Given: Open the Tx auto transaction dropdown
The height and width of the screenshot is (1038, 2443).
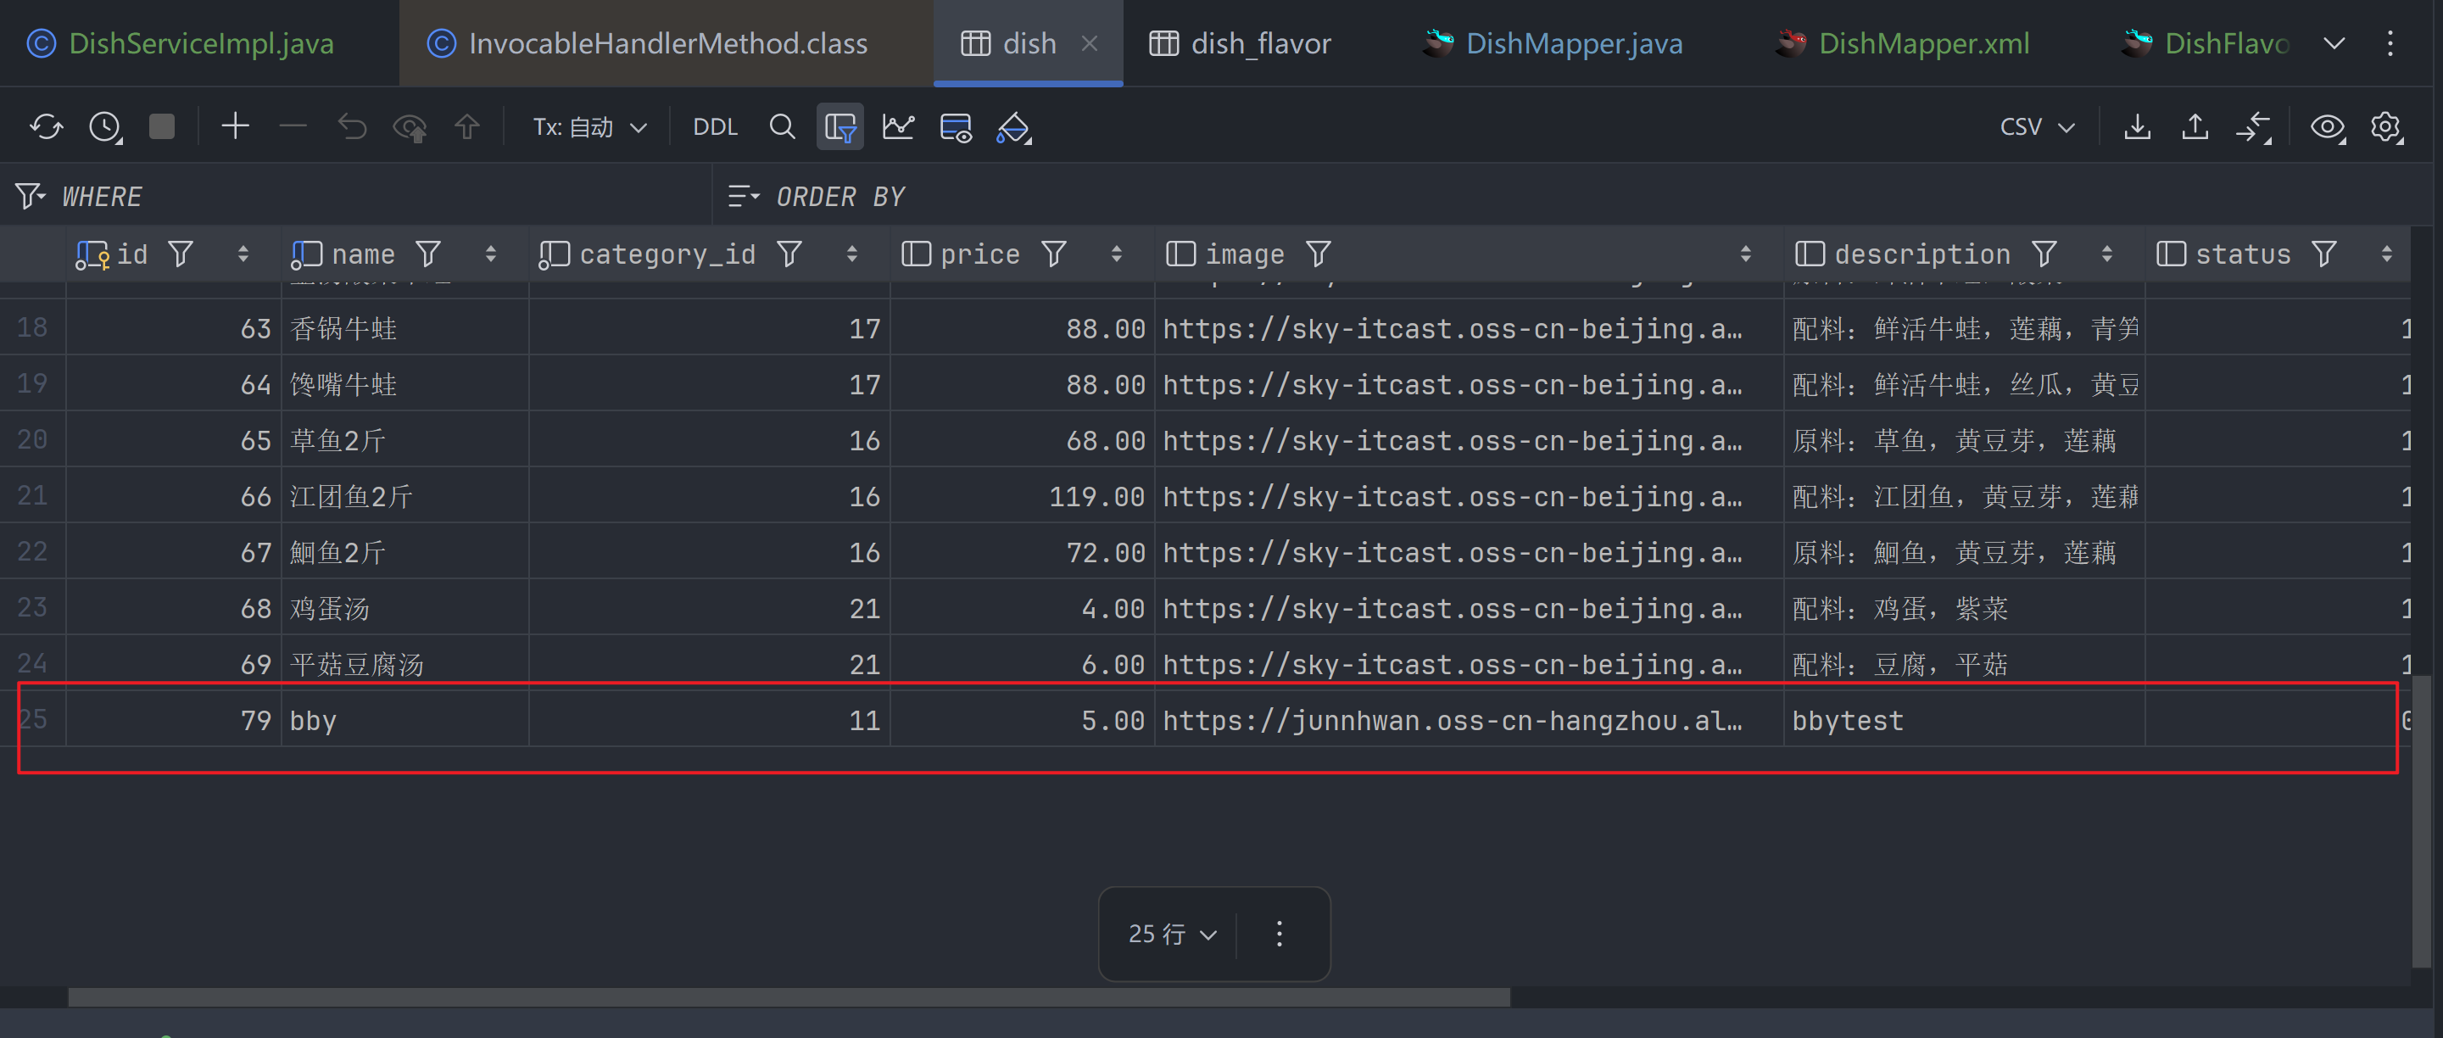Looking at the screenshot, I should click(x=589, y=127).
